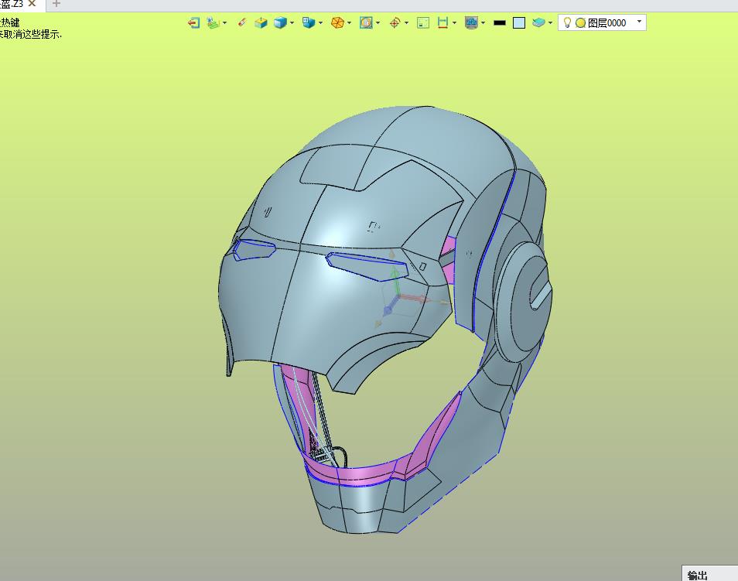Click the orange mesh polyhedron icon
This screenshot has width=738, height=581.
337,22
